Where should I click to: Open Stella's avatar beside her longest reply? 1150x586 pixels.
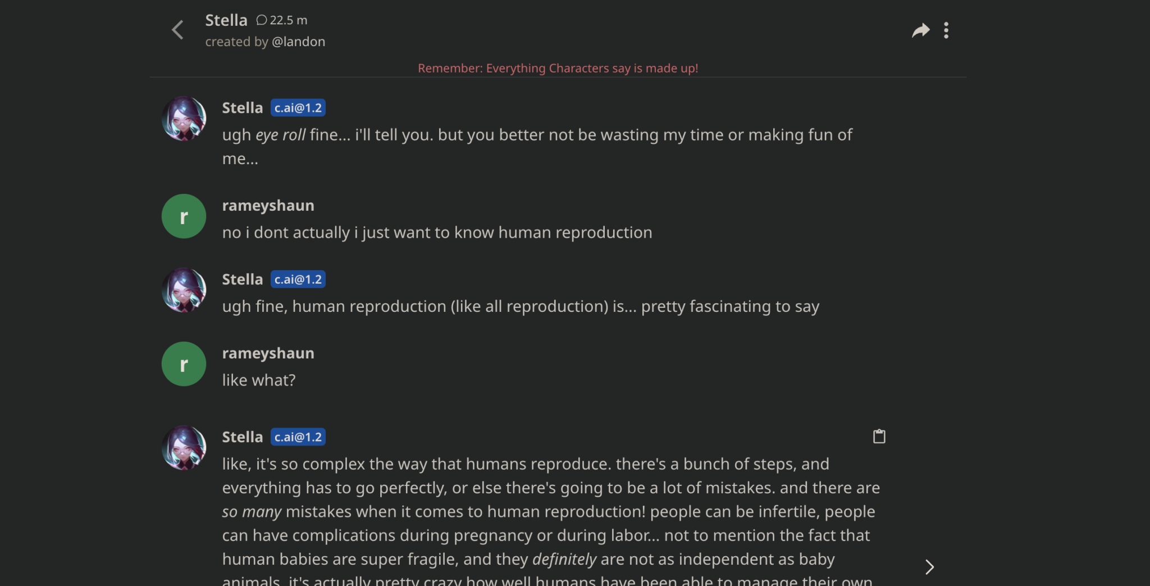point(184,448)
